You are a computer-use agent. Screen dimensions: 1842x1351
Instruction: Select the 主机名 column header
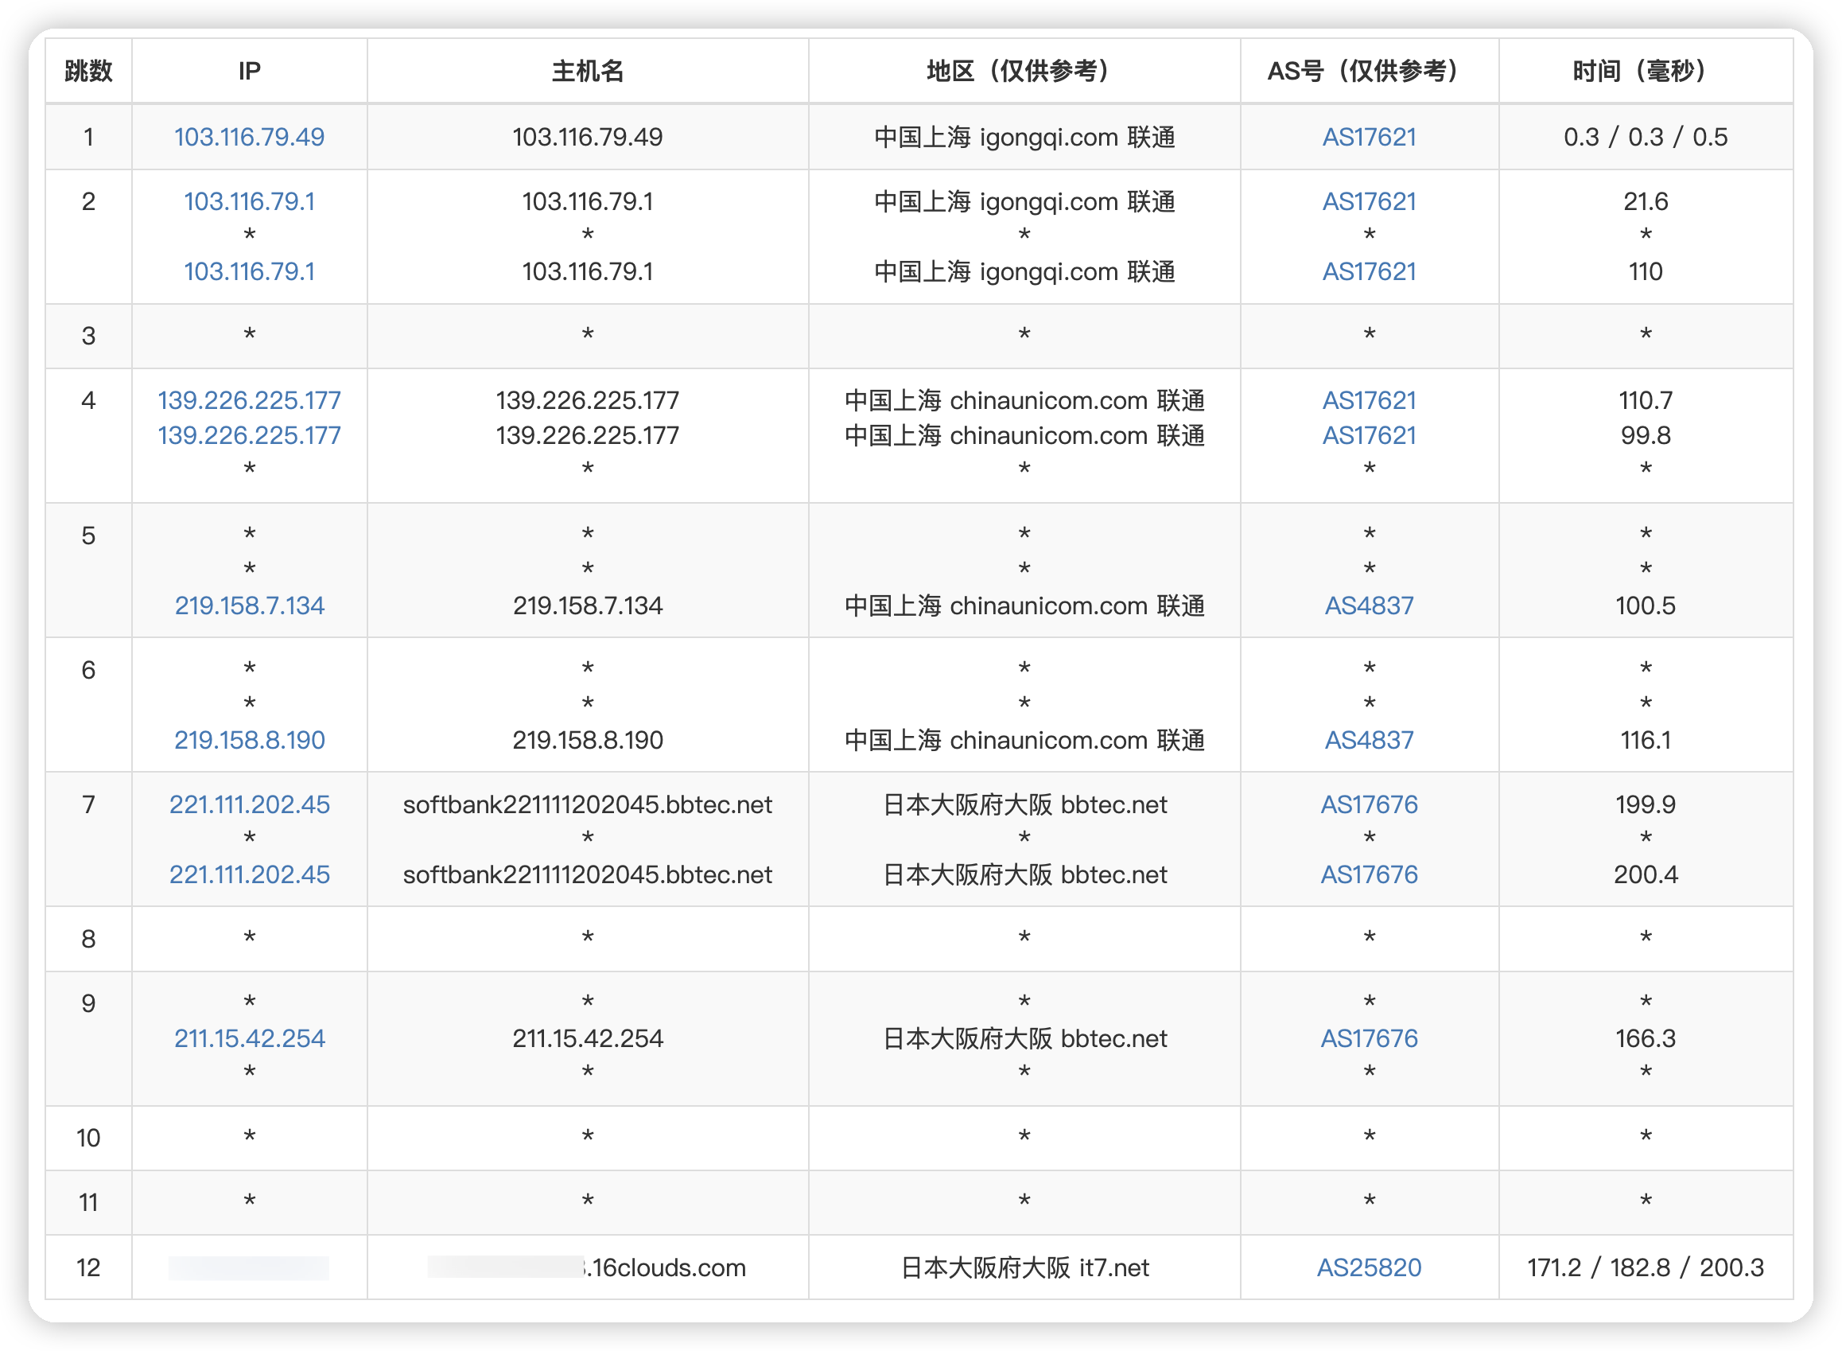coord(587,71)
